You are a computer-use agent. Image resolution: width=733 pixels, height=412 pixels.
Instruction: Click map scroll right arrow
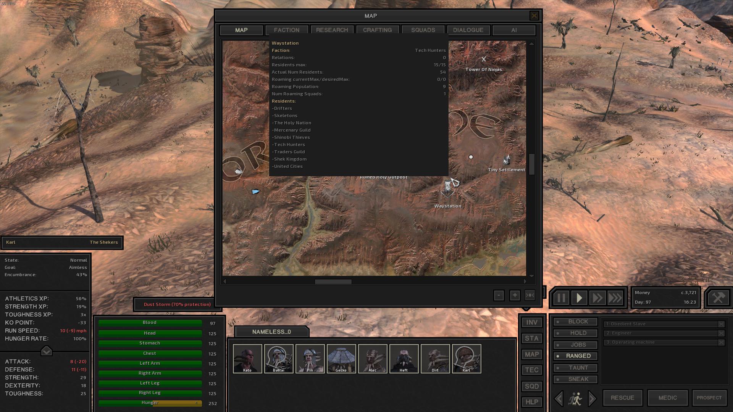525,282
